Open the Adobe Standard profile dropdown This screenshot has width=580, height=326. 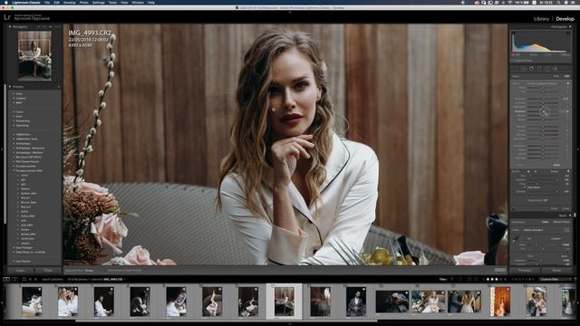[534, 230]
